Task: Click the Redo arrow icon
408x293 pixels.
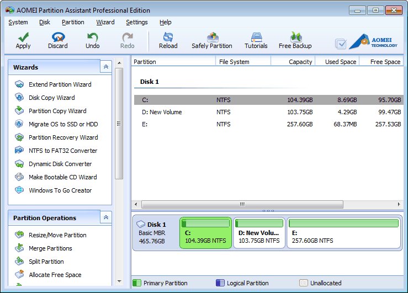Action: click(x=128, y=37)
